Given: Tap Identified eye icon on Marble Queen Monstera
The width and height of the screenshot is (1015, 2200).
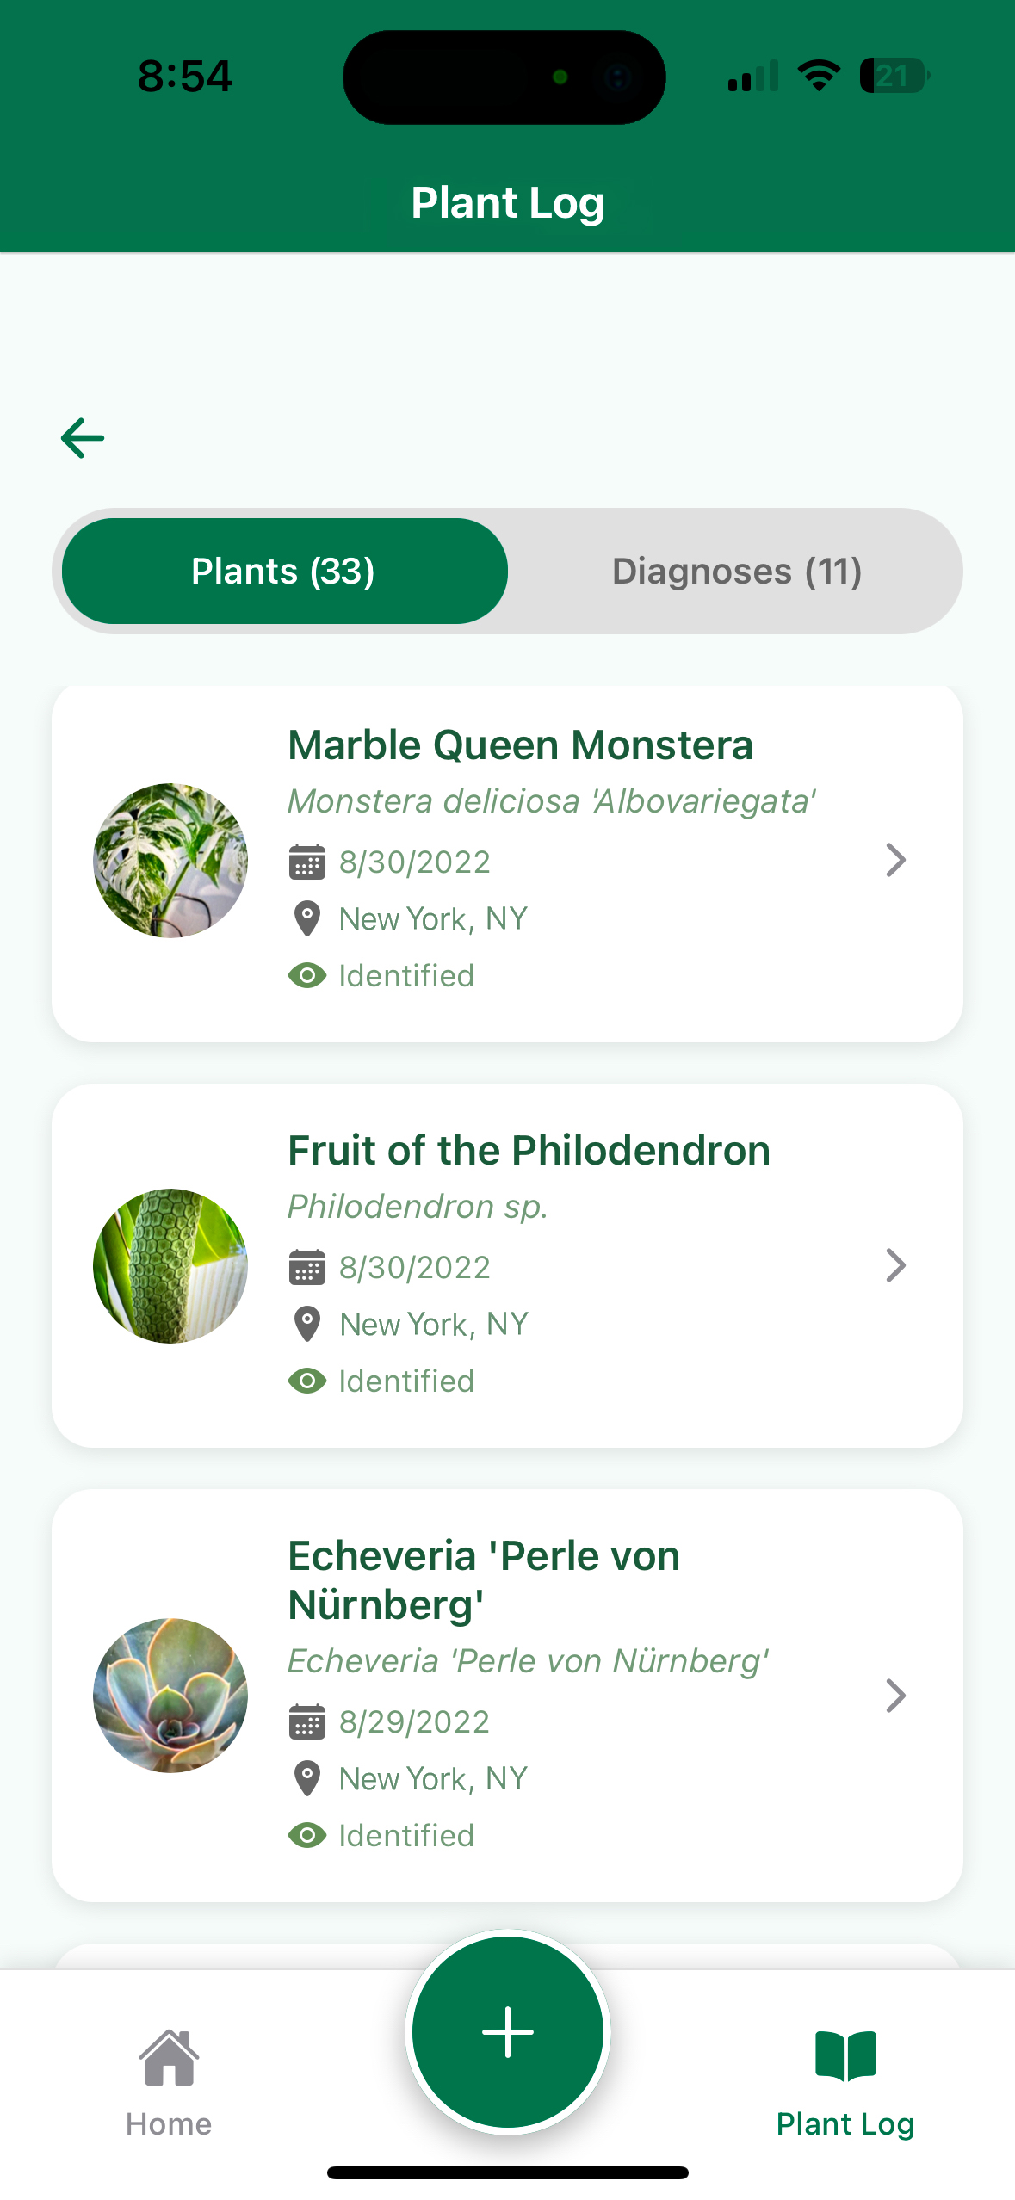Looking at the screenshot, I should [306, 975].
